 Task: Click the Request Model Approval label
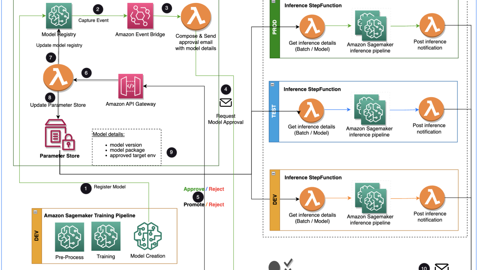tap(226, 119)
